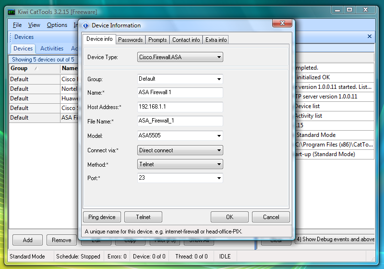Click the 'initialized OK' log entry
The height and width of the screenshot is (269, 384).
[335, 77]
